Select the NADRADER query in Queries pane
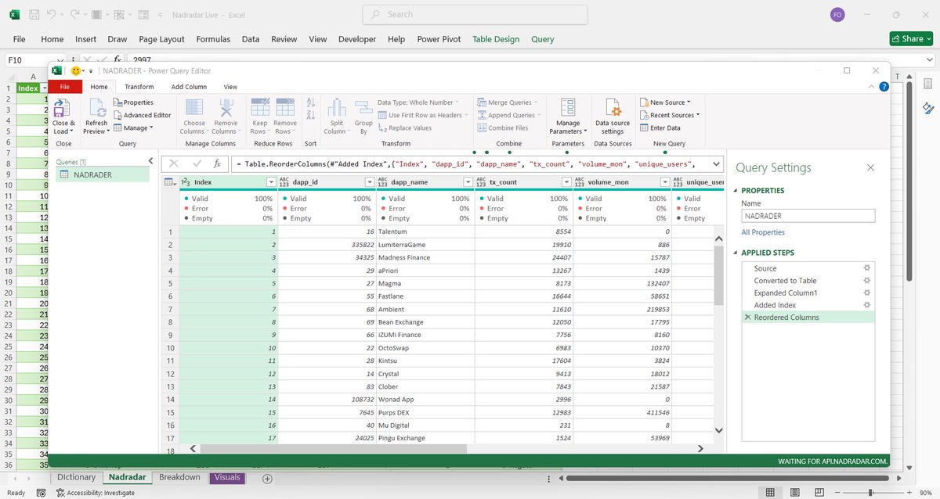 102,174
